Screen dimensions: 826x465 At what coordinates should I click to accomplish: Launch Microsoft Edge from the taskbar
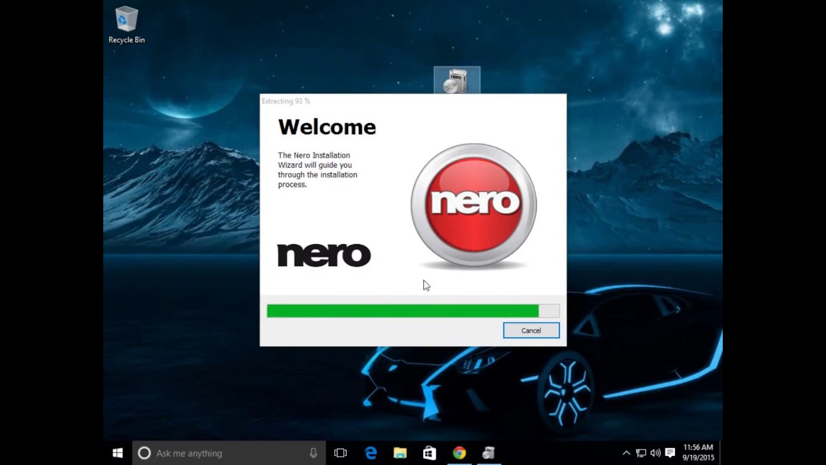click(x=370, y=453)
